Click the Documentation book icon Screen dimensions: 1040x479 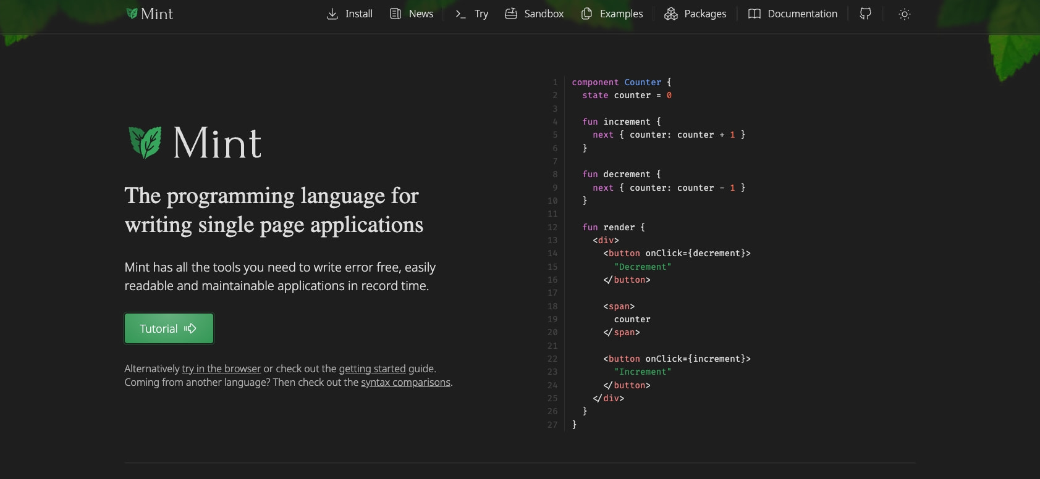click(x=755, y=14)
